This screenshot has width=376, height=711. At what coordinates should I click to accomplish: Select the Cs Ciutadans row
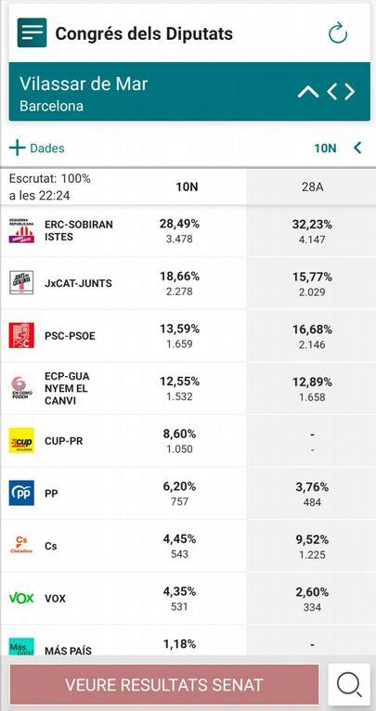click(188, 546)
